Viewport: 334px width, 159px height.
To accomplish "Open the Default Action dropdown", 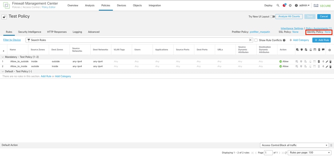I will click(294, 145).
